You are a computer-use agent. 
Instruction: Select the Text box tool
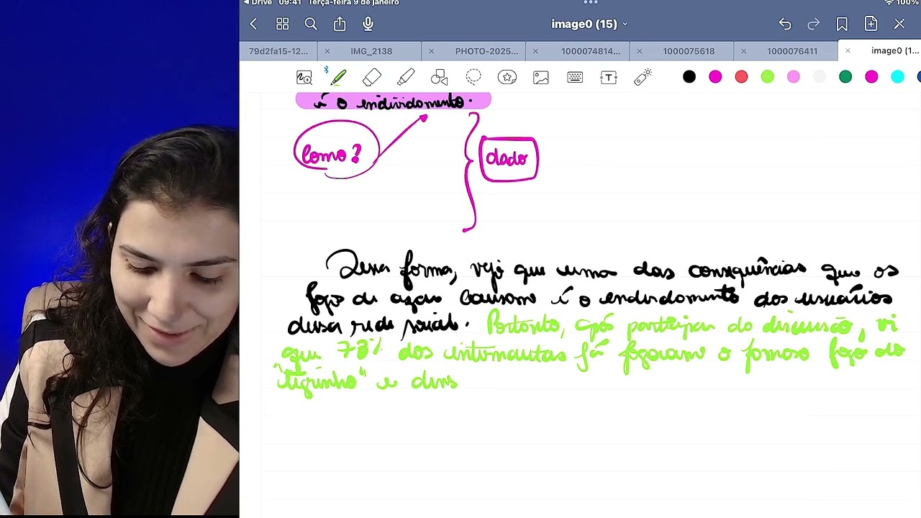tap(609, 77)
